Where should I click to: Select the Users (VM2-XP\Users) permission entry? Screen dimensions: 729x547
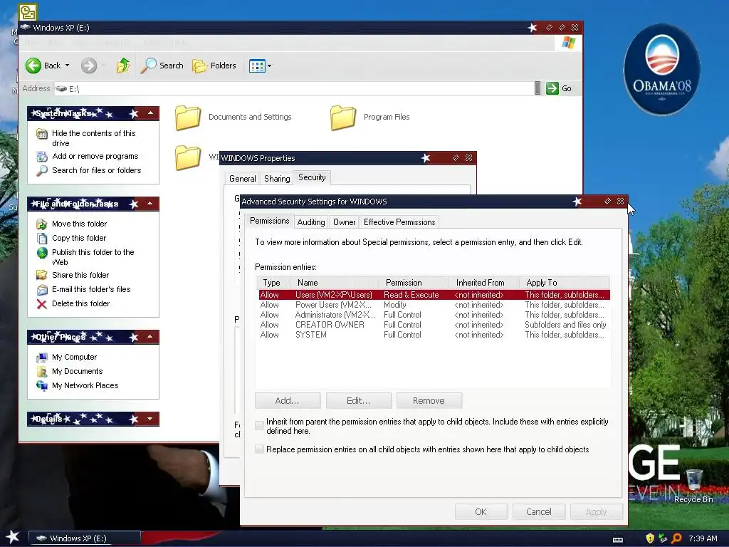[x=434, y=295]
